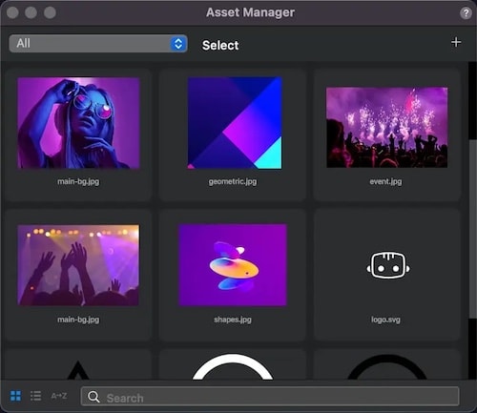This screenshot has height=413, width=477.
Task: Sort assets A to Z
Action: (59, 396)
